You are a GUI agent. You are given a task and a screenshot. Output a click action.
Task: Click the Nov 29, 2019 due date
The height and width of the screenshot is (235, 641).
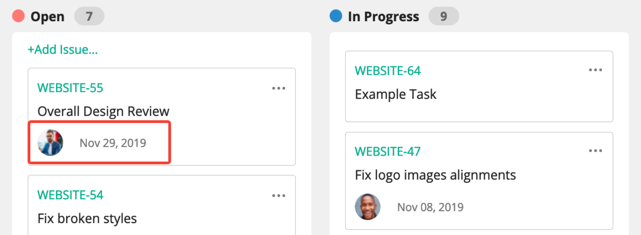(113, 143)
